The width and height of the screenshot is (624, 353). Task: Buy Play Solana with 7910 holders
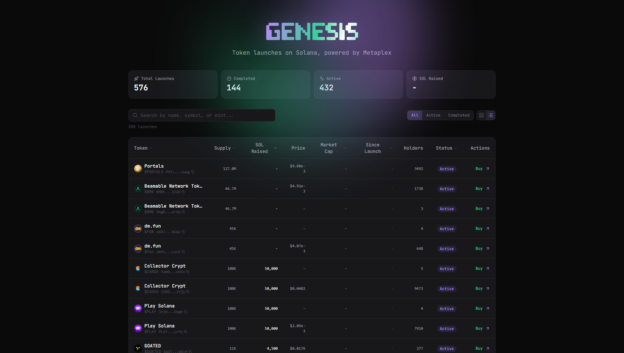[x=482, y=328]
